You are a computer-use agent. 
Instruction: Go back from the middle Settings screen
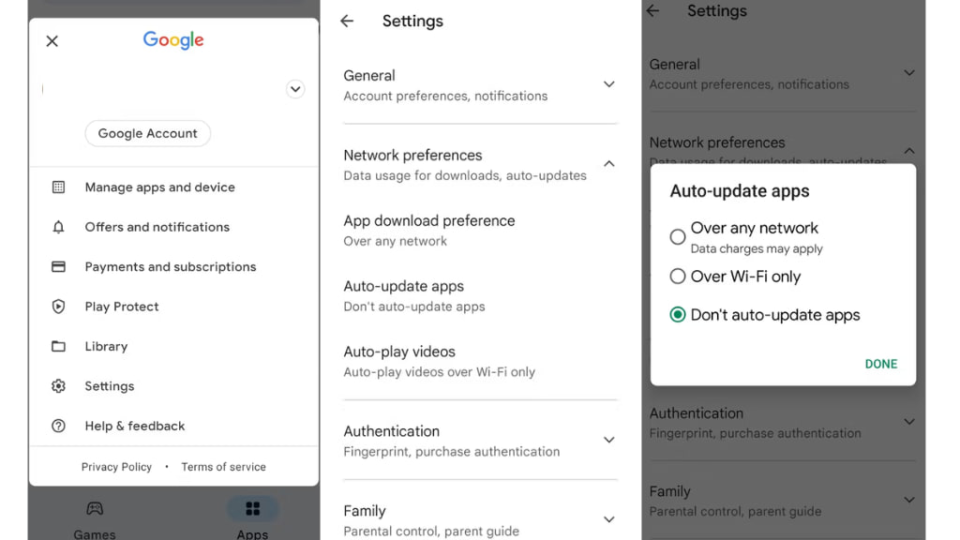pyautogui.click(x=347, y=21)
